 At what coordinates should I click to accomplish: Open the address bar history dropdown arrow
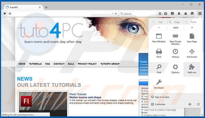pyautogui.click(x=112, y=13)
